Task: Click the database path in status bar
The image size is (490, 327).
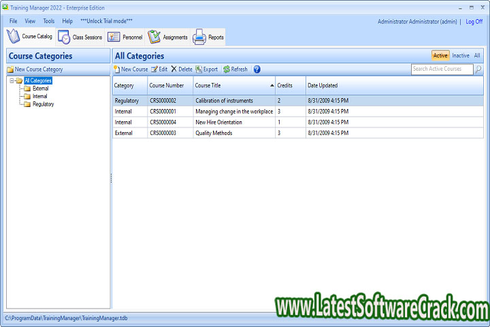Action: click(x=66, y=318)
